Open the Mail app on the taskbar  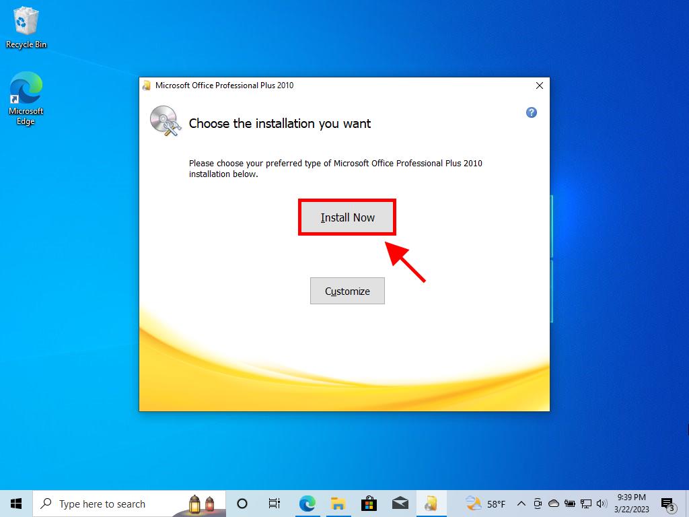(400, 504)
